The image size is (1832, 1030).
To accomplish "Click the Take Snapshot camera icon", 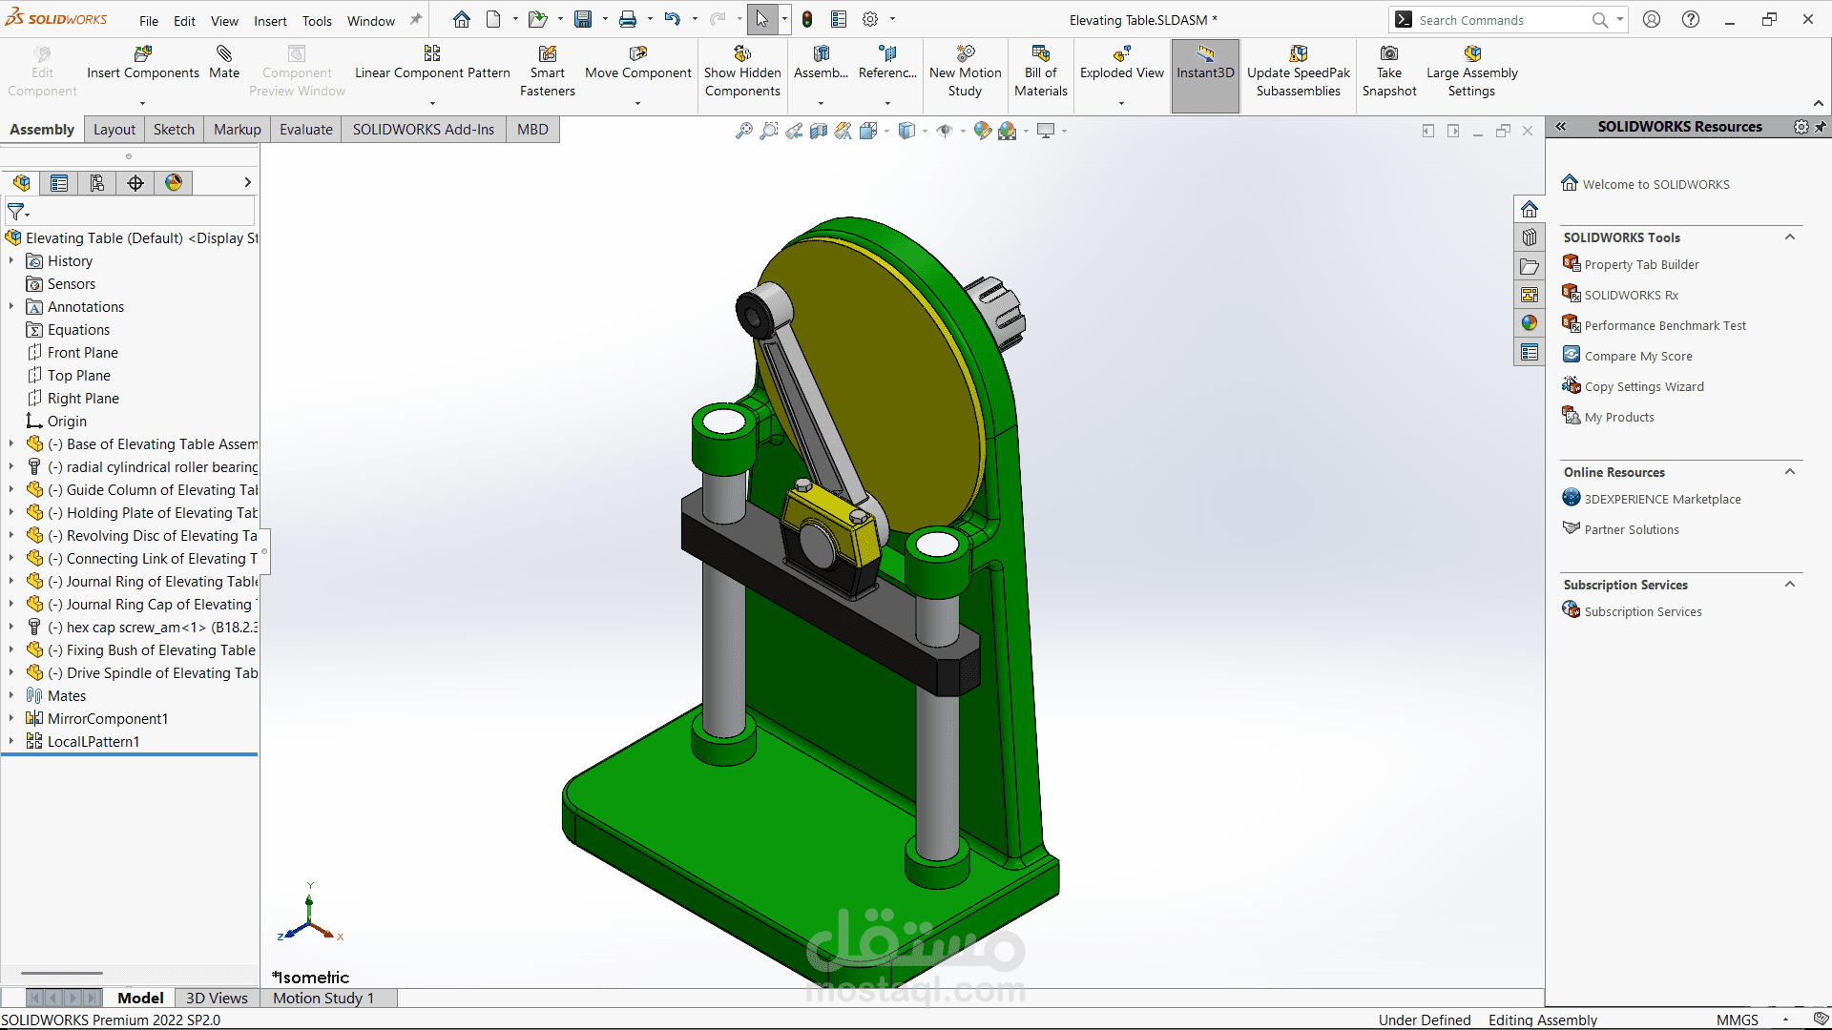I will (1389, 54).
